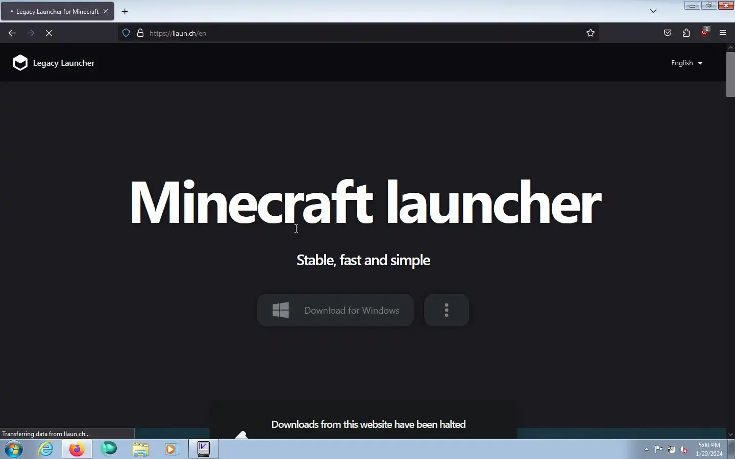Stop loading the page

pyautogui.click(x=49, y=33)
